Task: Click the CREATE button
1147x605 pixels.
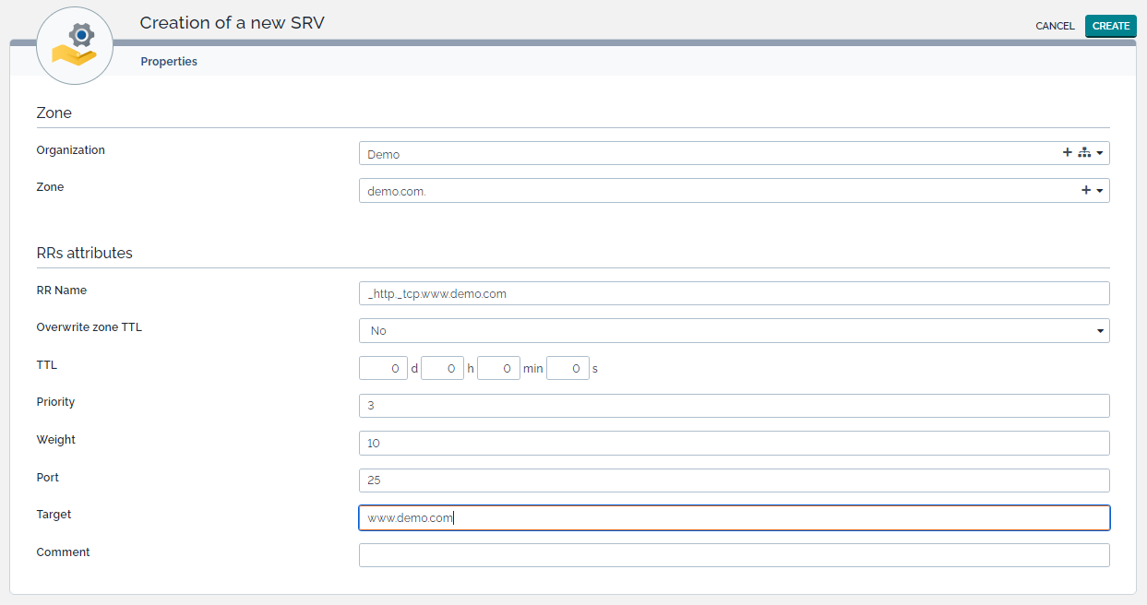Action: pos(1111,26)
